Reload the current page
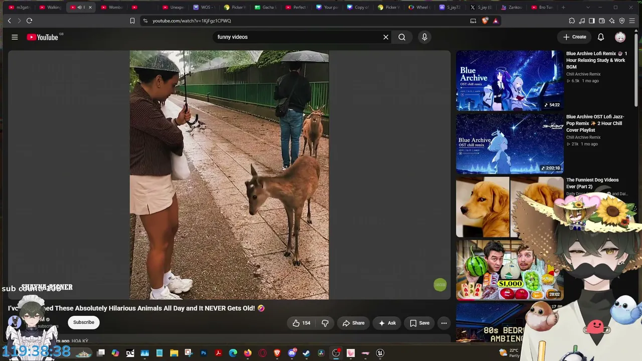Screen dimensions: 642x361 [30, 21]
